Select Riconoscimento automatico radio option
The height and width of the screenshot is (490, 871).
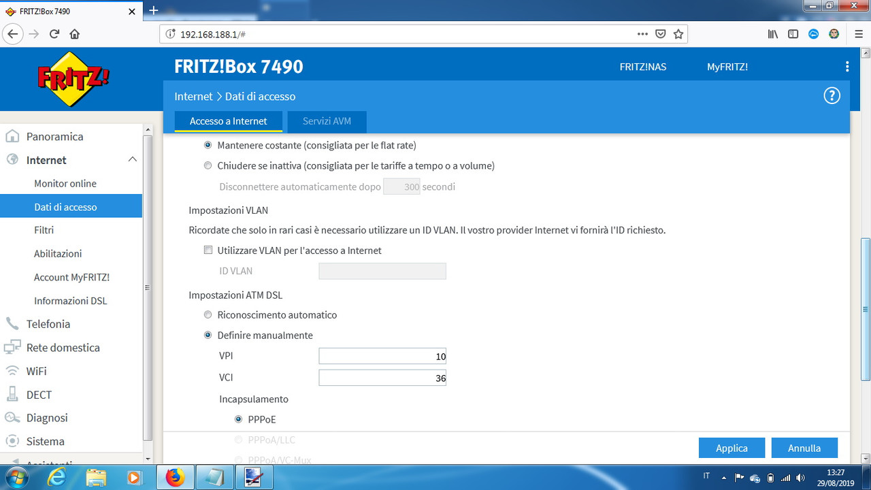pyautogui.click(x=208, y=315)
